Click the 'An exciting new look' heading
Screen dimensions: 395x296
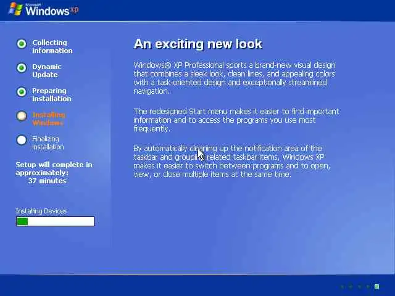198,44
